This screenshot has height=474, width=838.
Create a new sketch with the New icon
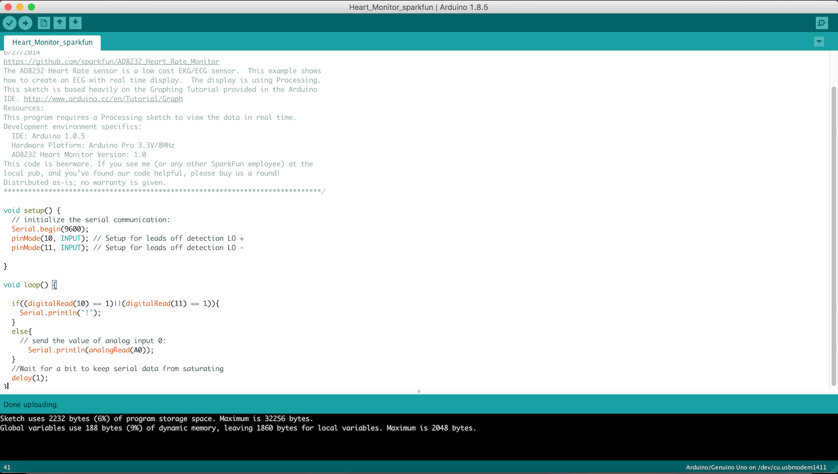[44, 23]
